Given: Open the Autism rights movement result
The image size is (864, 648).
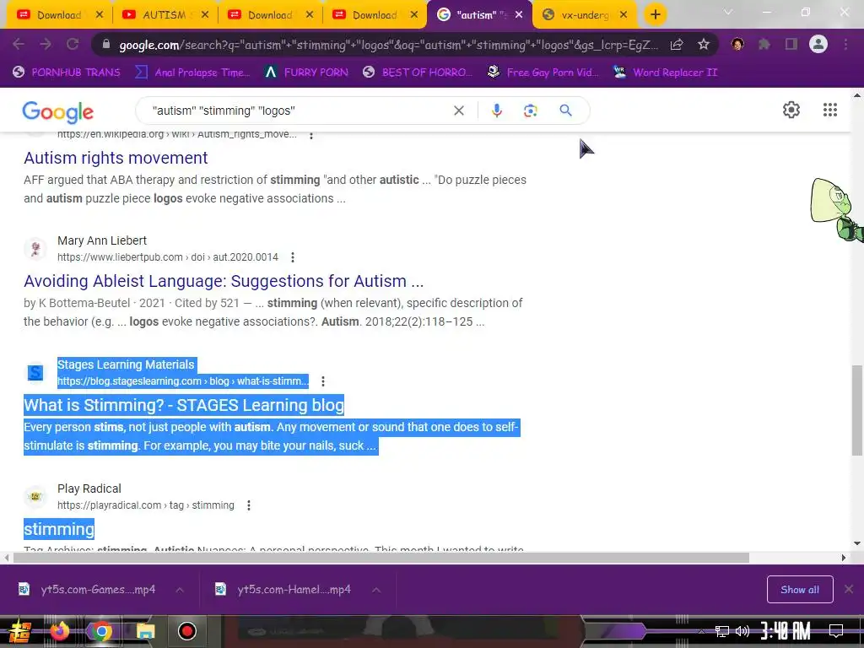Looking at the screenshot, I should (116, 158).
